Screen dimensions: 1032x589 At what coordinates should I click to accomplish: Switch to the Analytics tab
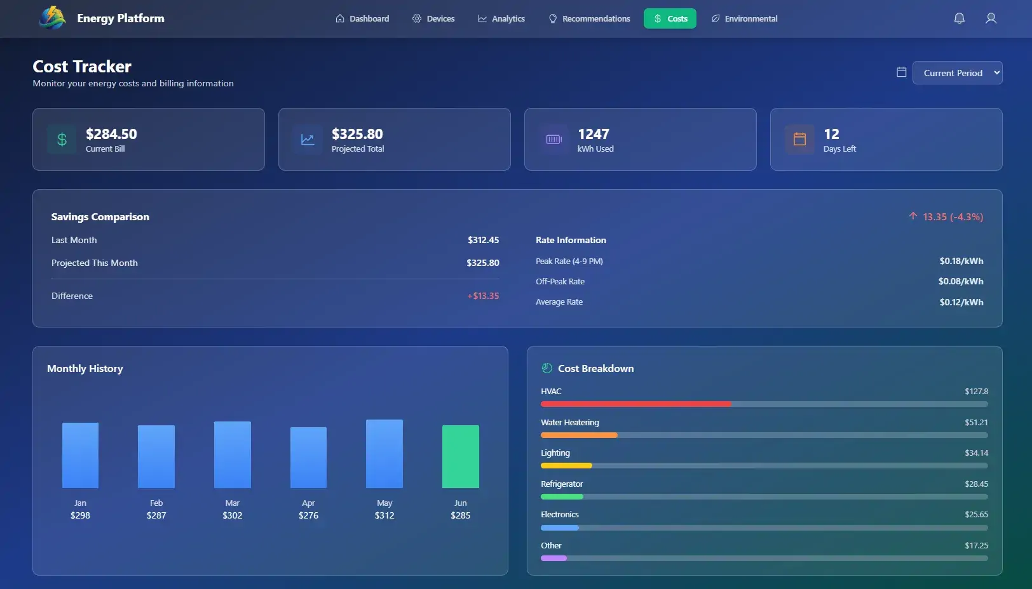(x=501, y=18)
